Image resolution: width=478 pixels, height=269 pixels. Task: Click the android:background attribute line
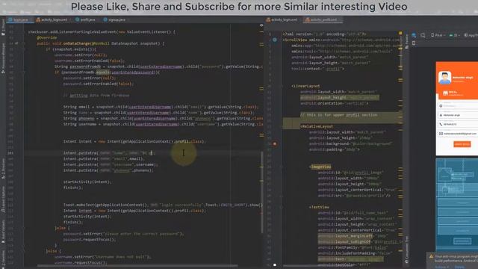click(350, 143)
